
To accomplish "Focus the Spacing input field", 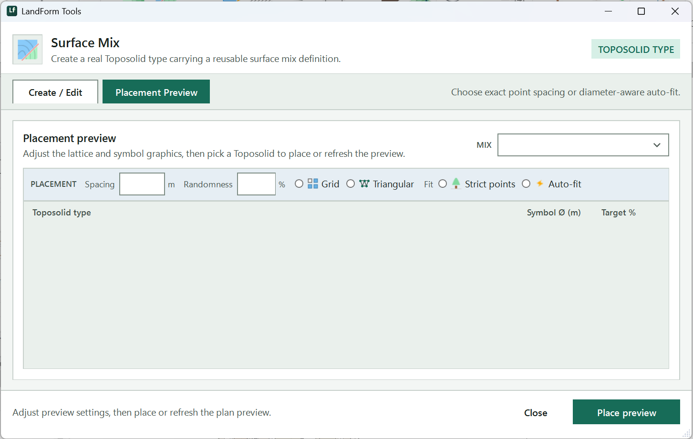I will [x=142, y=184].
